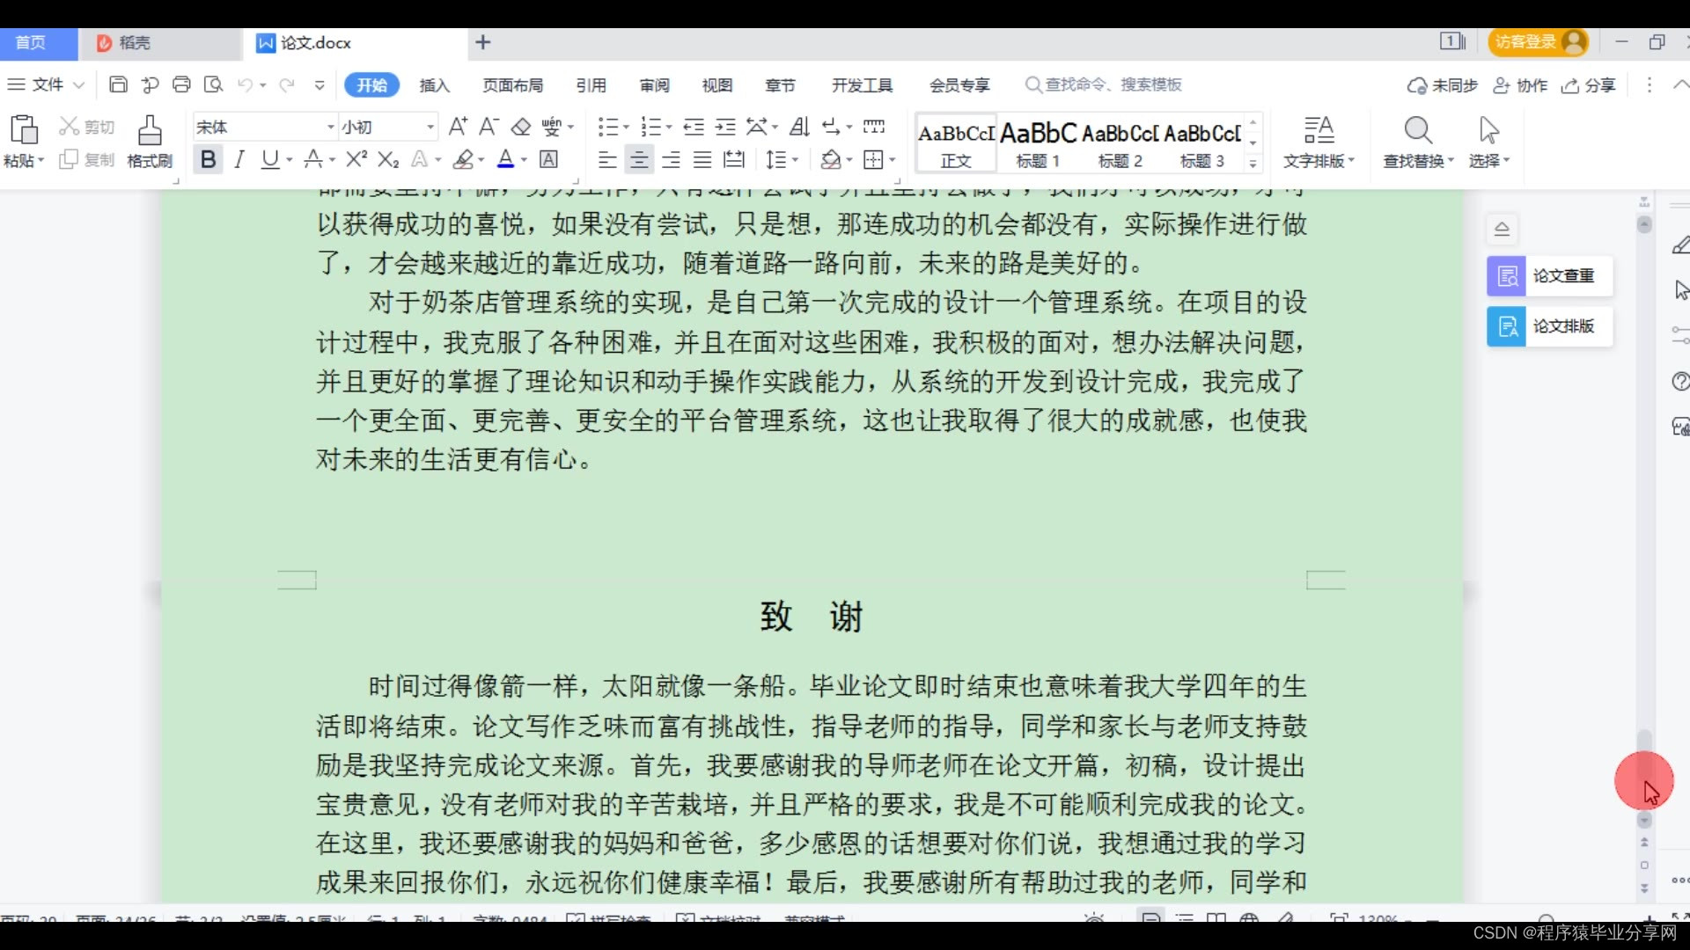
Task: Expand the line spacing dropdown arrow
Action: click(x=795, y=160)
